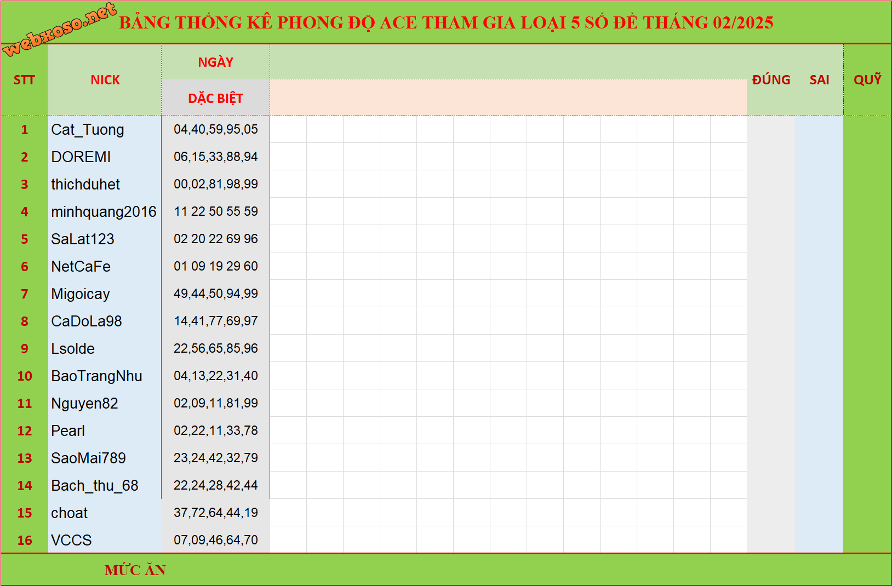Click row number 8 in STT column
This screenshot has height=586, width=892.
[x=24, y=321]
